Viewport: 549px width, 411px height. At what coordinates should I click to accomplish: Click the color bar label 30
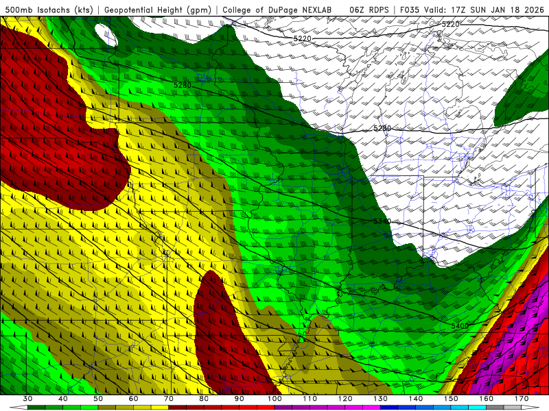(27, 399)
